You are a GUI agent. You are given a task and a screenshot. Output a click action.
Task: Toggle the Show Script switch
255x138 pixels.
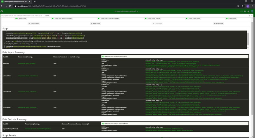(16, 19)
